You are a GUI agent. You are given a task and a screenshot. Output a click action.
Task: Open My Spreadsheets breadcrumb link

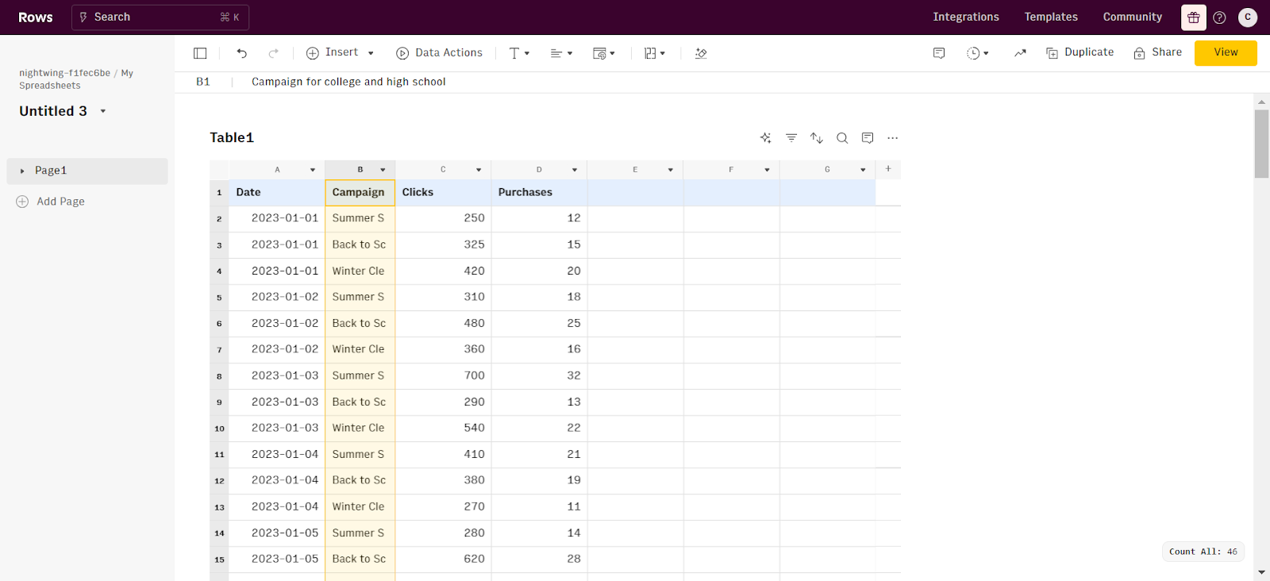(76, 79)
